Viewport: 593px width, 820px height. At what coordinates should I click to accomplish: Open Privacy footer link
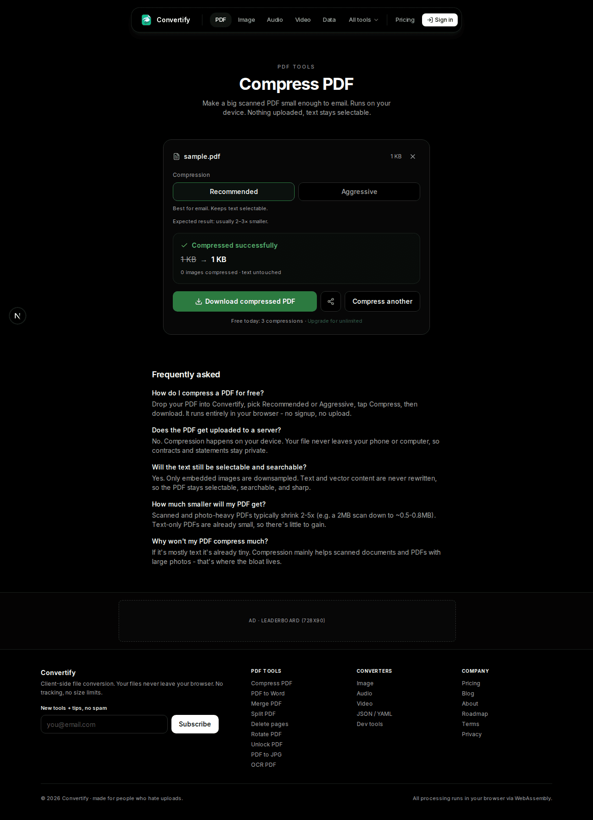(472, 734)
